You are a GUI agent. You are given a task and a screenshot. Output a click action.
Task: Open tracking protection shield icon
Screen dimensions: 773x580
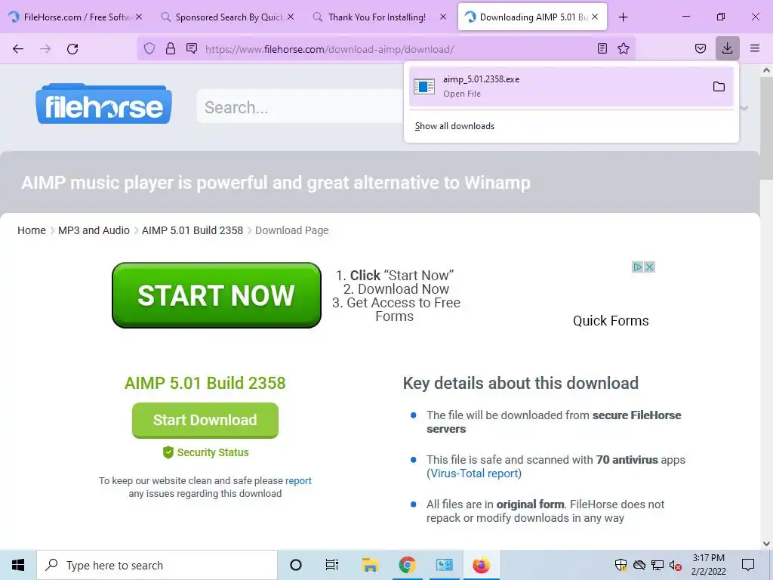click(x=149, y=48)
